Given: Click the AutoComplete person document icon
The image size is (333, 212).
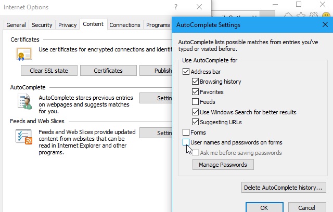Looking at the screenshot, I should pos(25,102).
